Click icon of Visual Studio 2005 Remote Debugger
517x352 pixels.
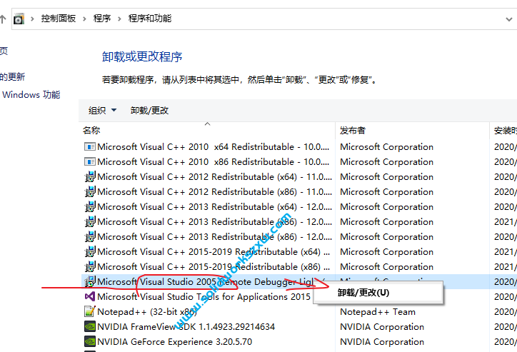click(90, 282)
